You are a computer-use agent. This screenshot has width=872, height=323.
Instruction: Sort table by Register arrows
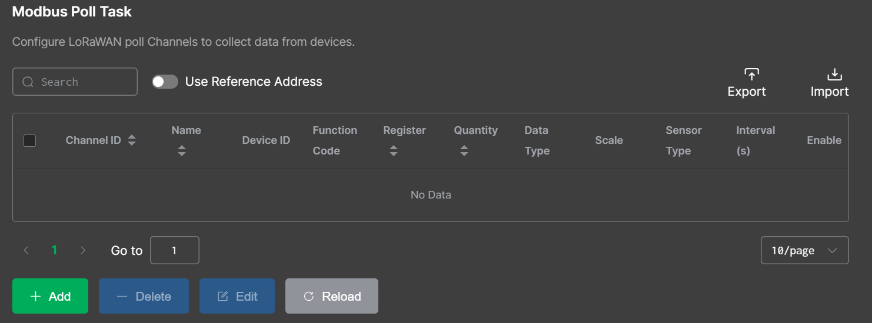pyautogui.click(x=394, y=151)
